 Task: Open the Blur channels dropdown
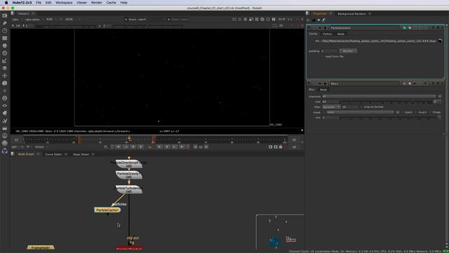coord(379,96)
